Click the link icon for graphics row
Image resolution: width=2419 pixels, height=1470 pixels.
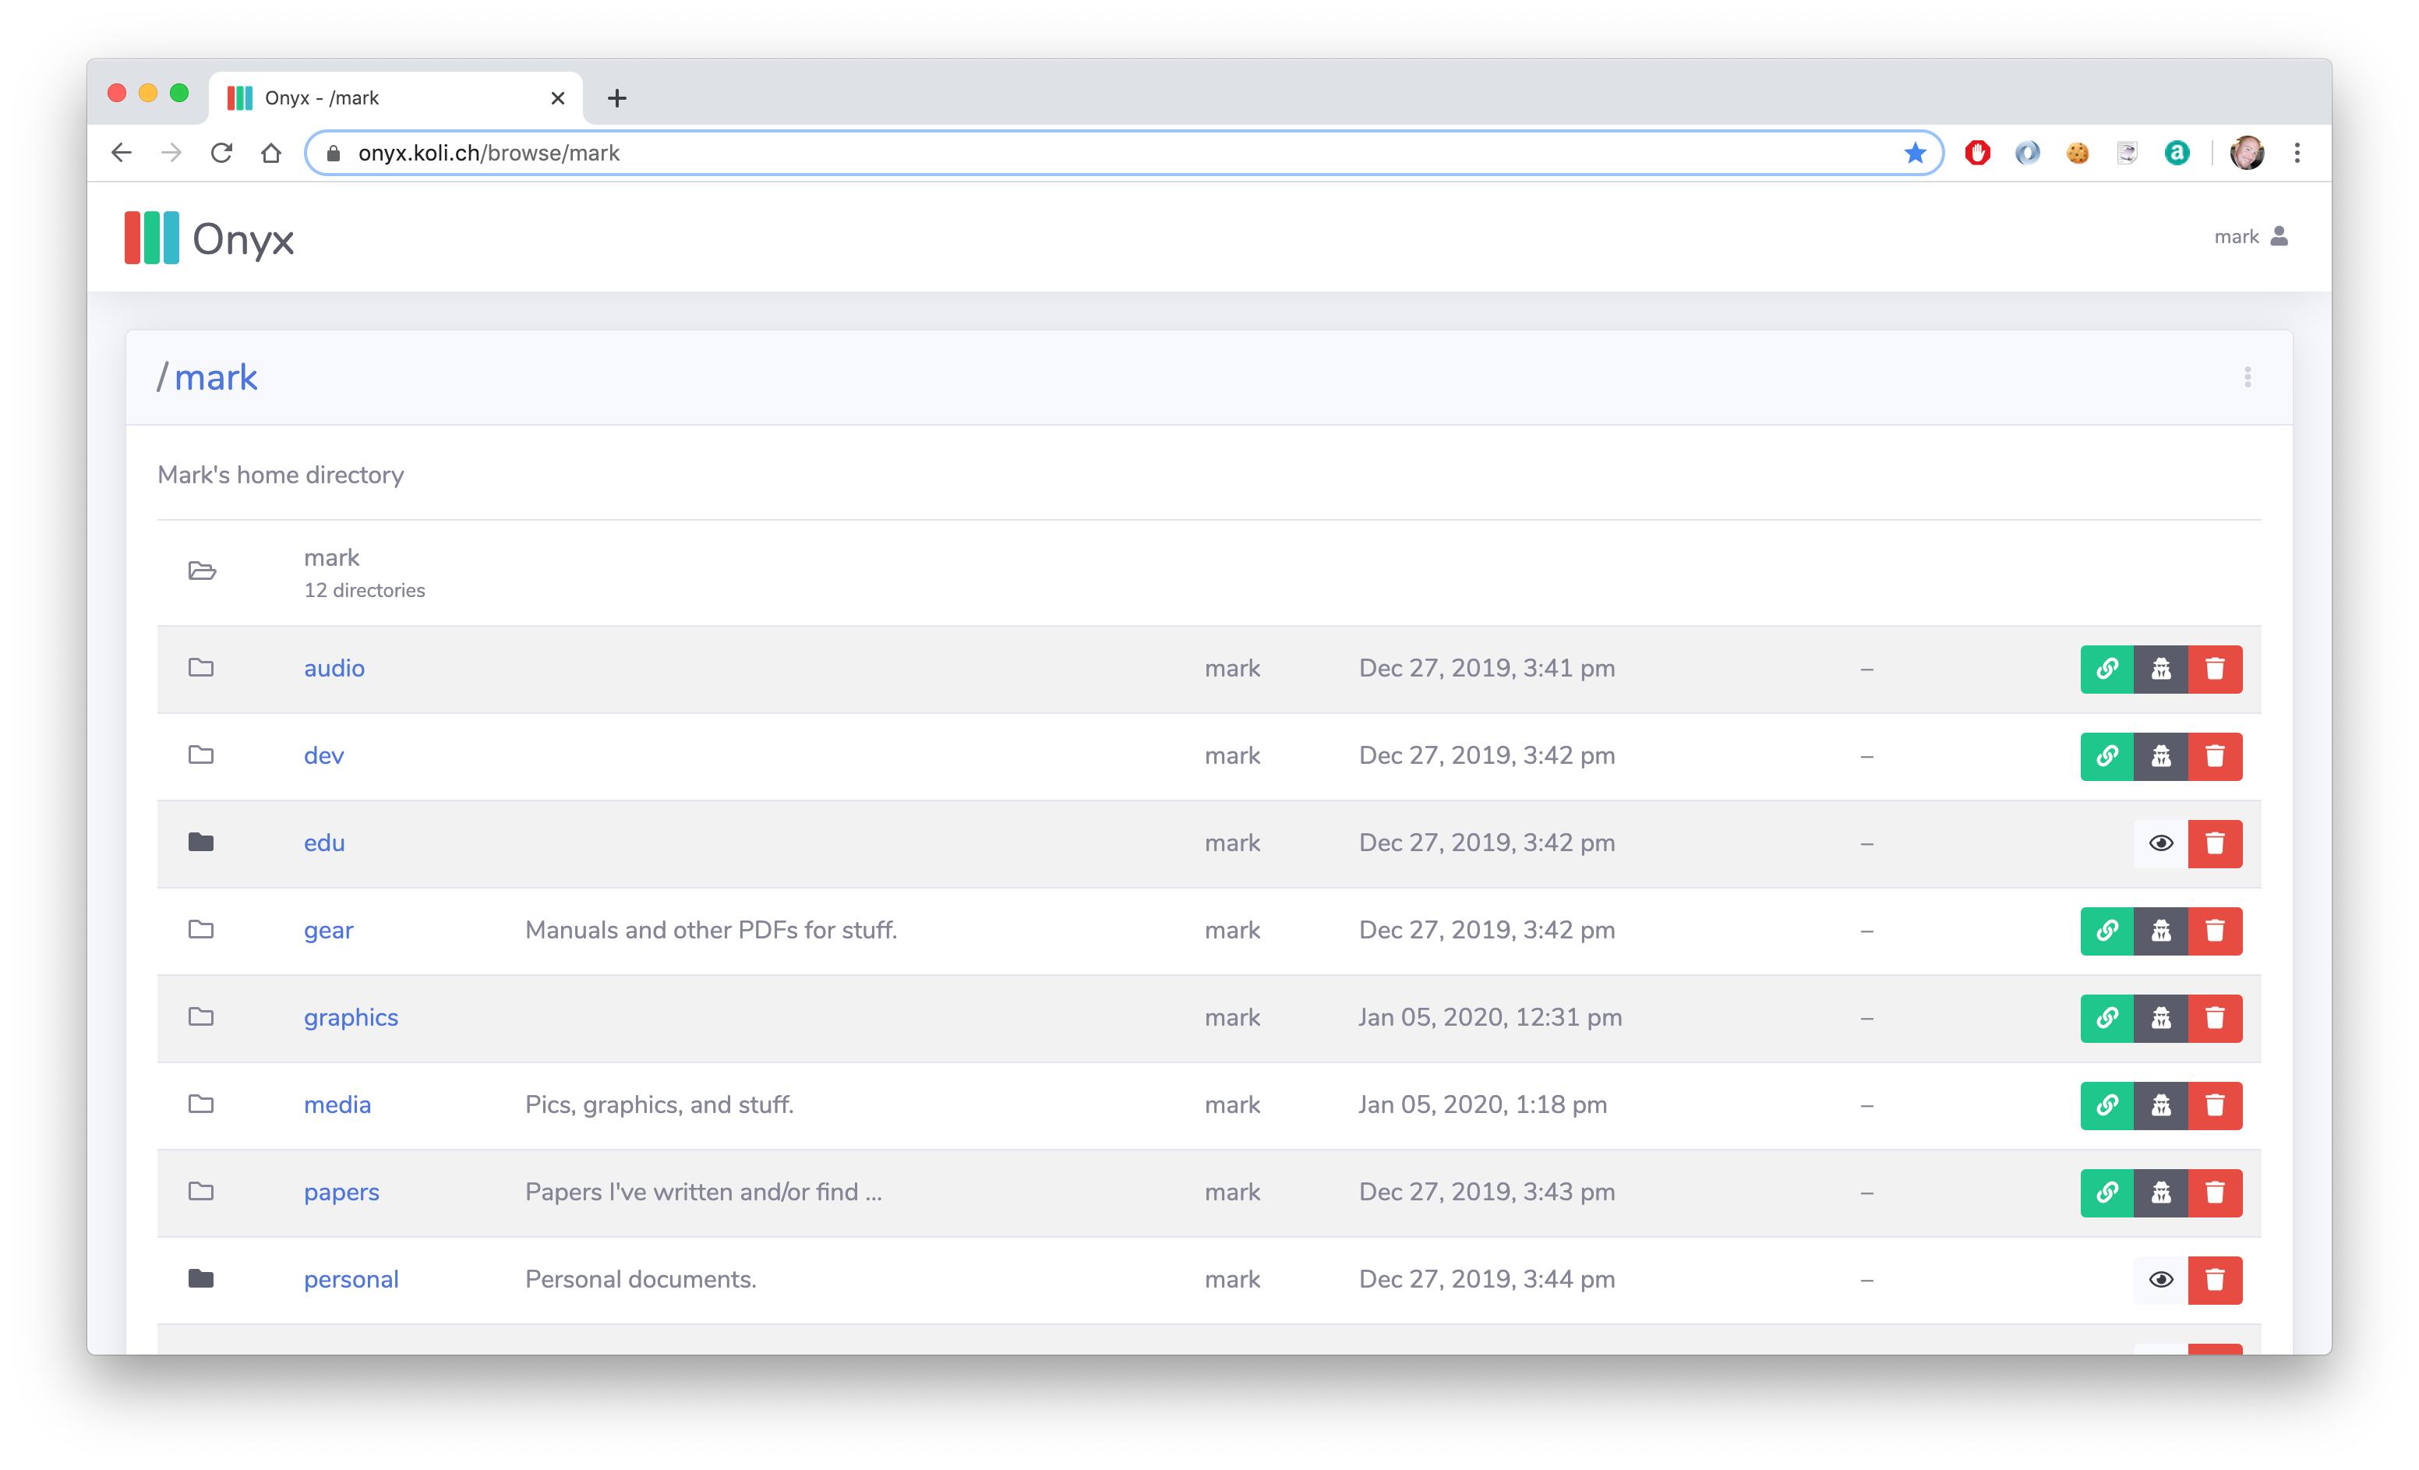coord(2106,1018)
